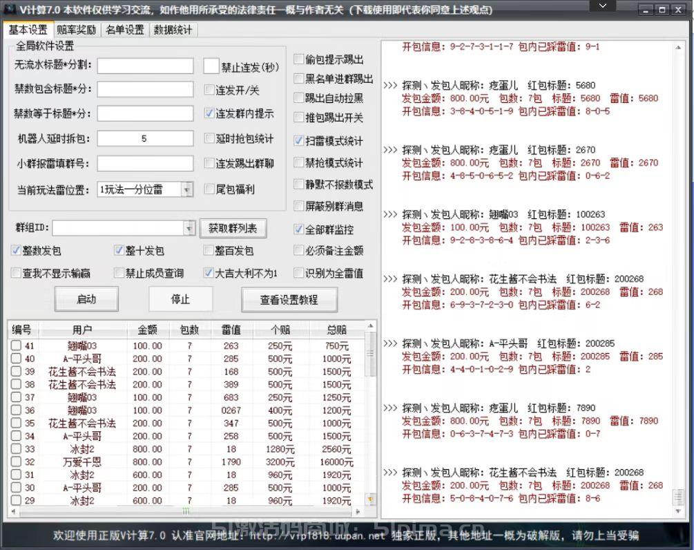Enable 屏蔽别群消息 checkbox
The image size is (694, 550).
click(x=299, y=206)
